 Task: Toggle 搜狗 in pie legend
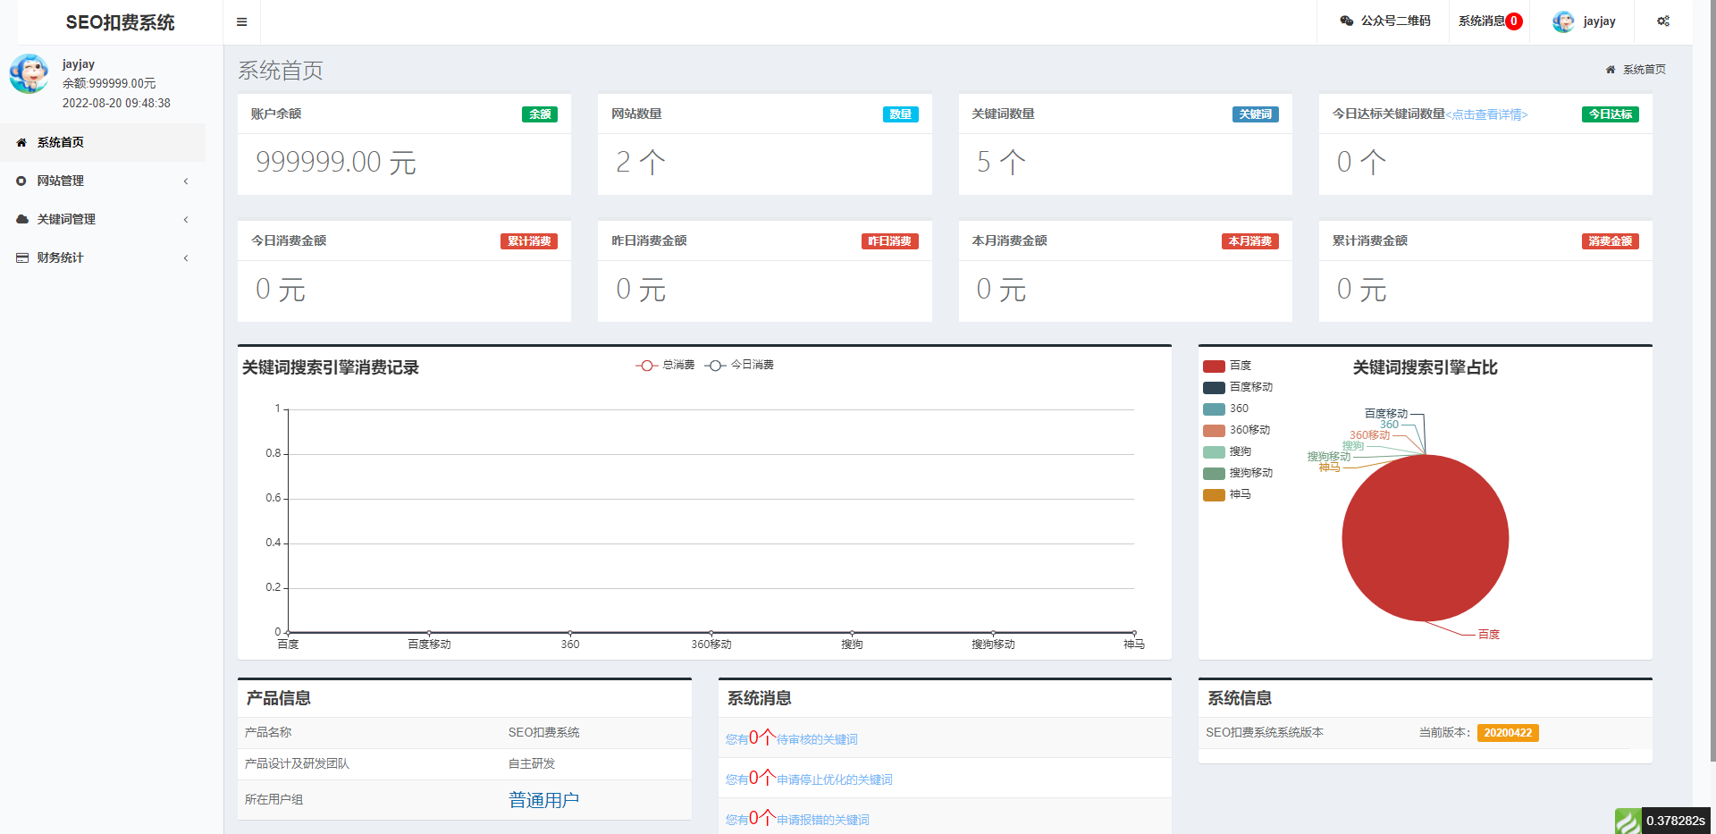(1227, 451)
